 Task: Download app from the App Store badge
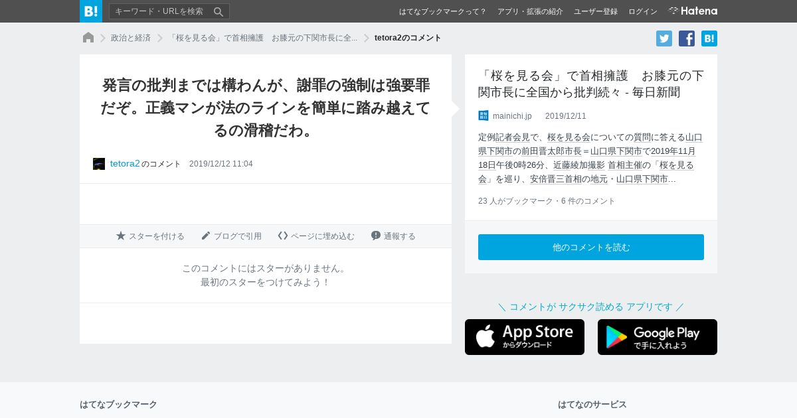pyautogui.click(x=525, y=337)
